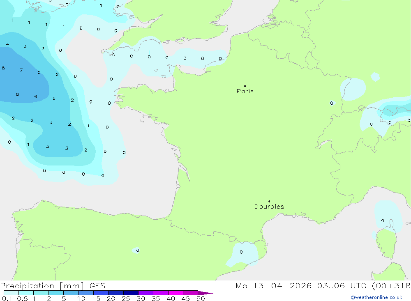Pick the 40–45 mm legend color swatch
This screenshot has height=301, width=411.
(x=175, y=293)
